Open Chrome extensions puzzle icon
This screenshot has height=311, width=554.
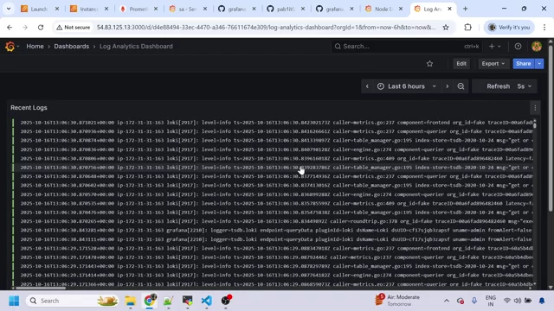point(467,27)
